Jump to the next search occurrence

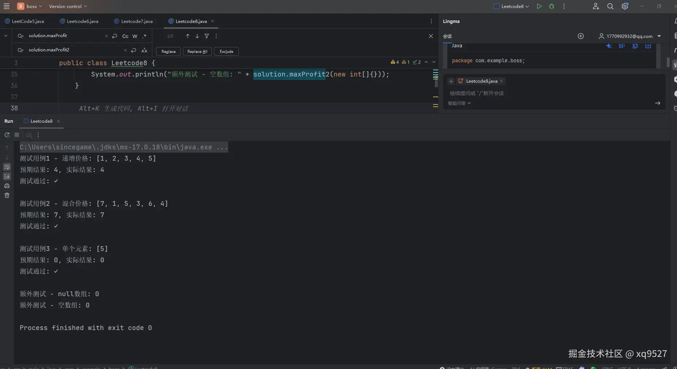coord(197,36)
